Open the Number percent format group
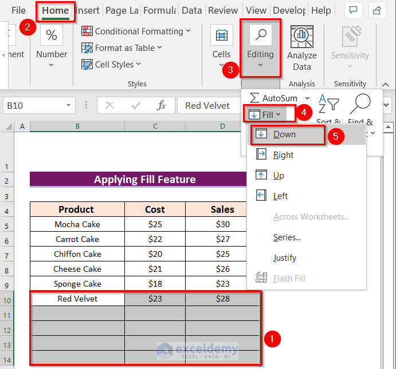 [x=52, y=35]
